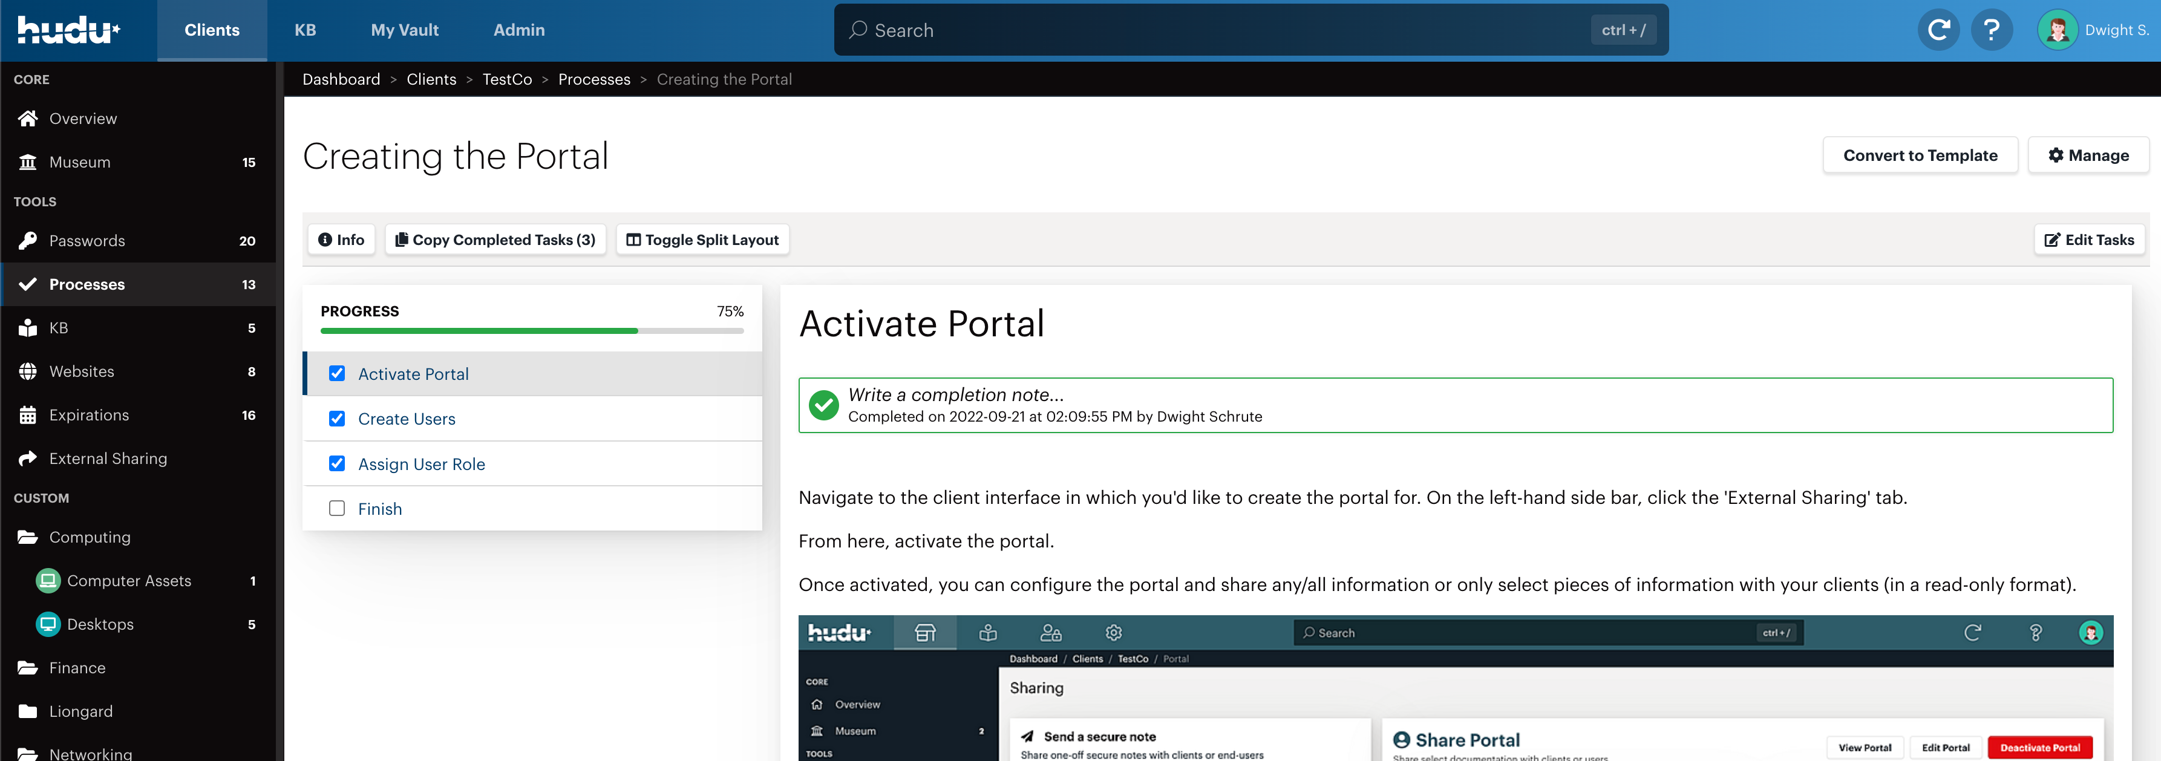
Task: Open the Overview home icon
Action: point(28,119)
